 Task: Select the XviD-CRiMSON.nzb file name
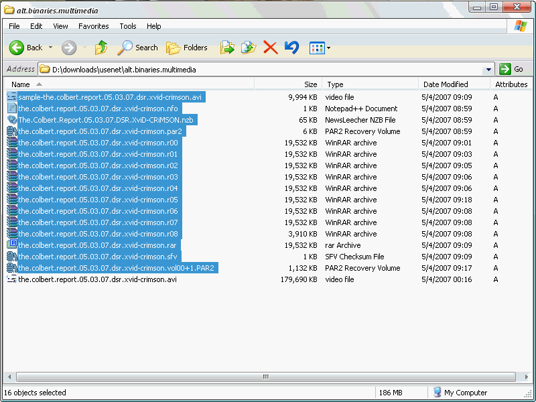[106, 120]
